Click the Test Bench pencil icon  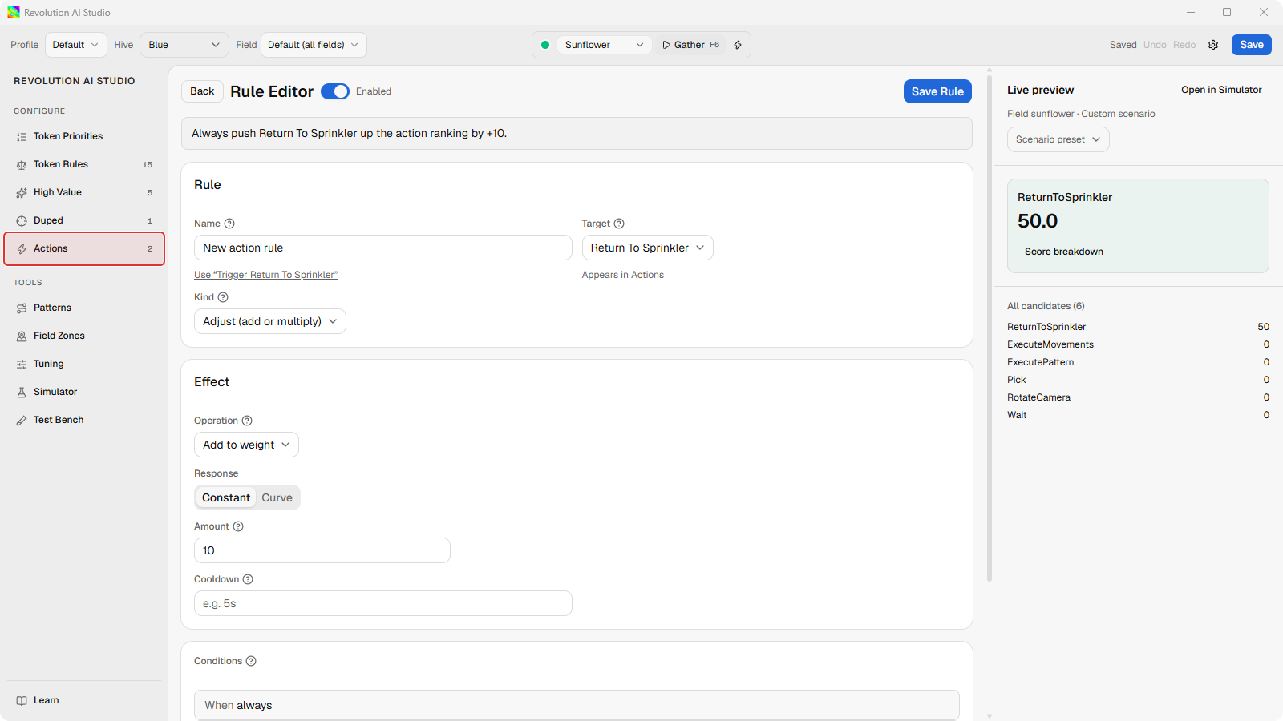tap(22, 421)
